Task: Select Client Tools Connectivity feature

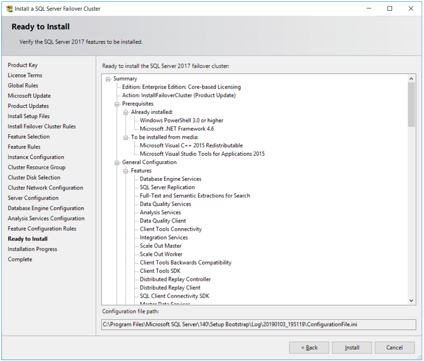Action: point(171,229)
